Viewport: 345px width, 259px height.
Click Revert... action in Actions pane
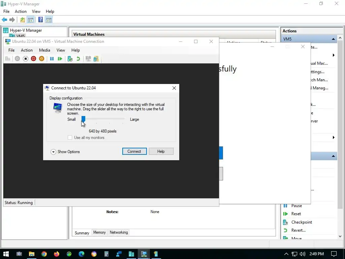click(299, 230)
